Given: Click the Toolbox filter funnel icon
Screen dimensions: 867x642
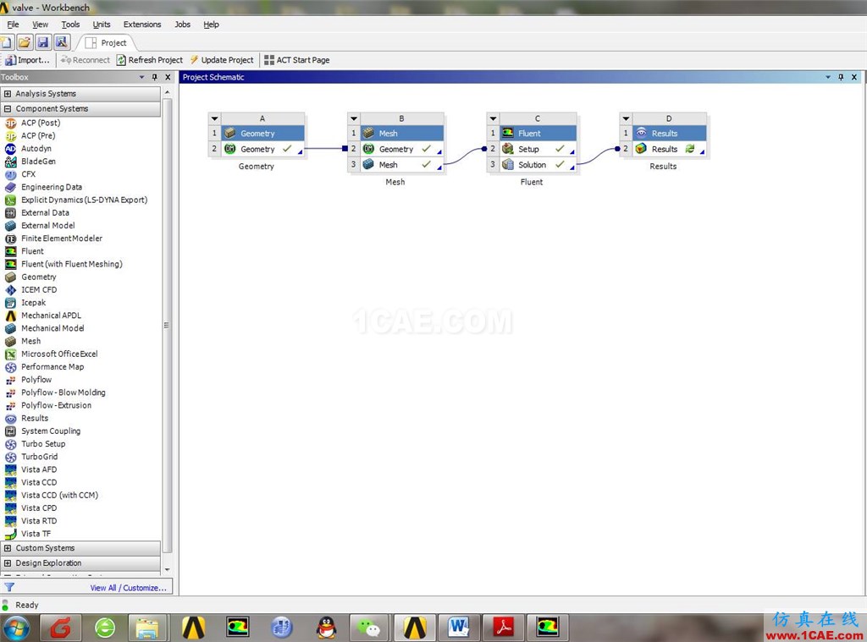Looking at the screenshot, I should pos(9,587).
